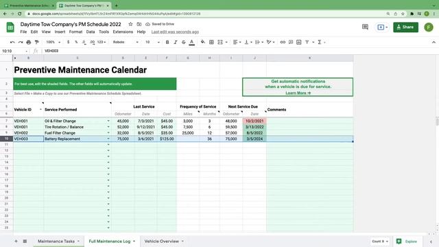
Task: Open the all sheets list icon
Action: (25, 241)
